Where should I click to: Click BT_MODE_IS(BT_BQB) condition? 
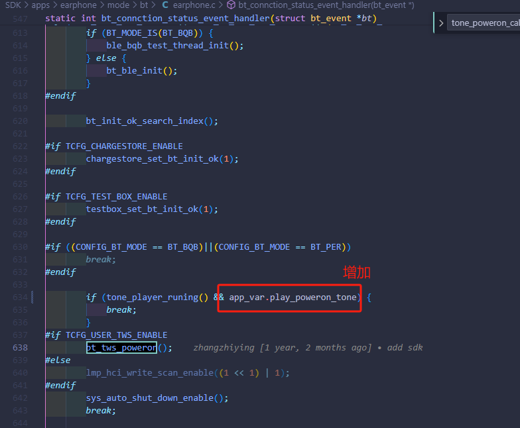[x=153, y=33]
